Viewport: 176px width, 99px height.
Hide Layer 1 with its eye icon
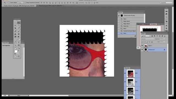(142, 46)
